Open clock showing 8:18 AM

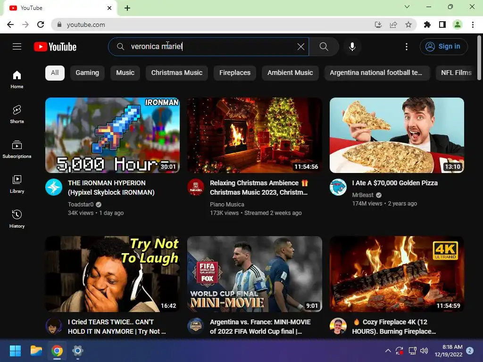[449, 351]
